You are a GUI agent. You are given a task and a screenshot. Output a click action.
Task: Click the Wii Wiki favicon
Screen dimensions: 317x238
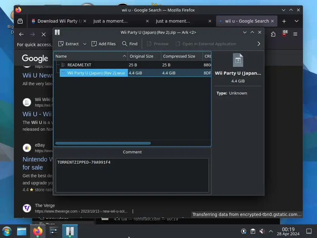click(x=27, y=102)
